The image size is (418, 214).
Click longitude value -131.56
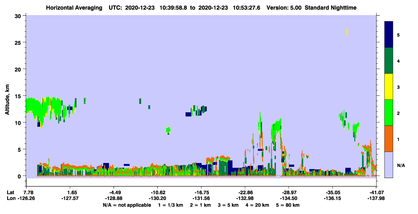tap(201, 198)
